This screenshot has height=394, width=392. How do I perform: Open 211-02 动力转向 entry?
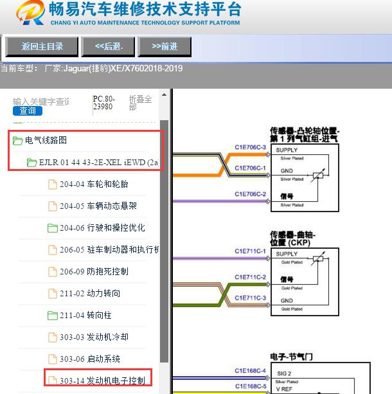click(x=90, y=294)
